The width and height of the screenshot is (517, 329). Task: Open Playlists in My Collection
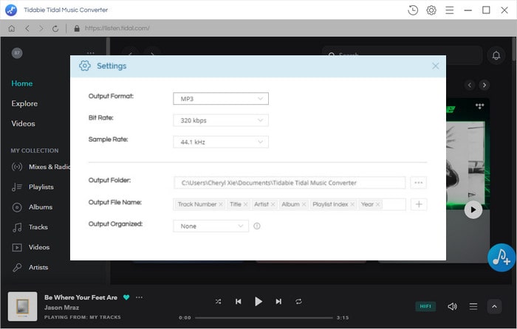point(32,187)
